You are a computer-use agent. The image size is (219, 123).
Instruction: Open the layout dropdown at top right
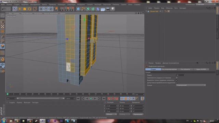click(205, 4)
